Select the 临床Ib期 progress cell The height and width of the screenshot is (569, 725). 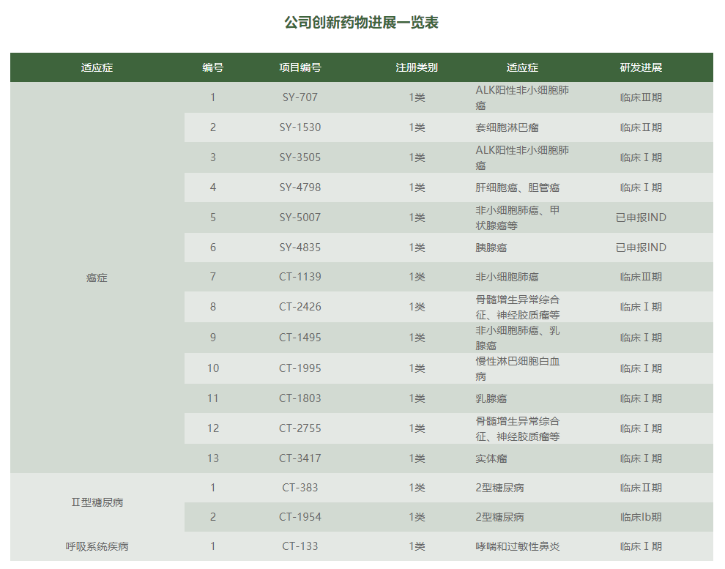point(641,517)
